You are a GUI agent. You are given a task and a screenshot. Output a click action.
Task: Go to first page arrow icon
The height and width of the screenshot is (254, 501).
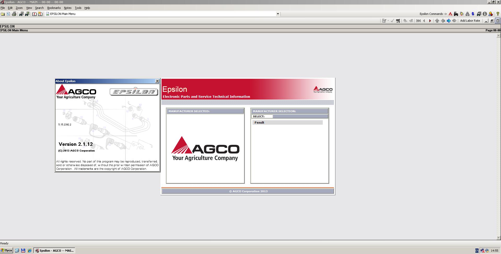click(x=418, y=21)
